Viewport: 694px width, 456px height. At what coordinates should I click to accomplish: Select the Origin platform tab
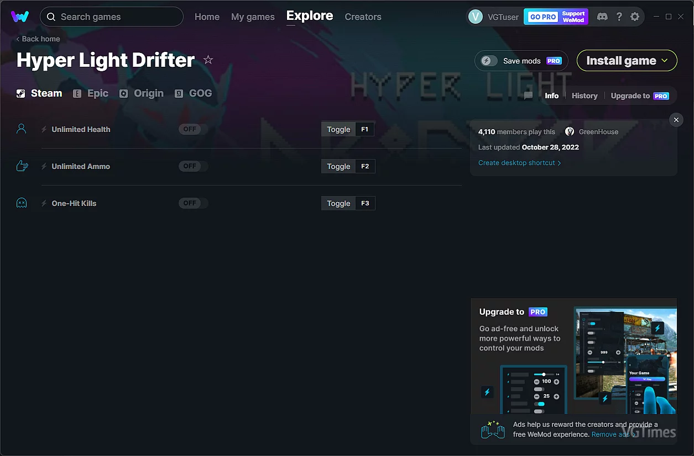click(142, 93)
